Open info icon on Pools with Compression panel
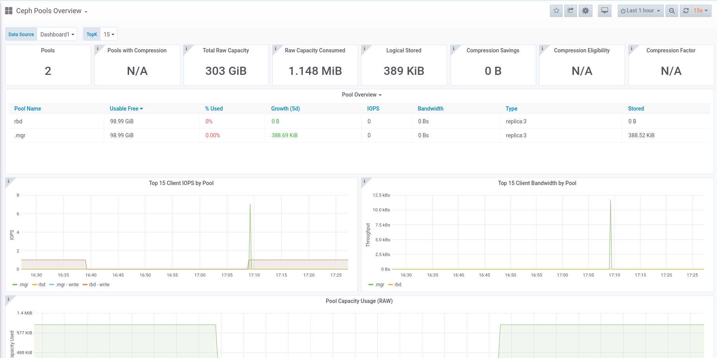 pos(98,48)
